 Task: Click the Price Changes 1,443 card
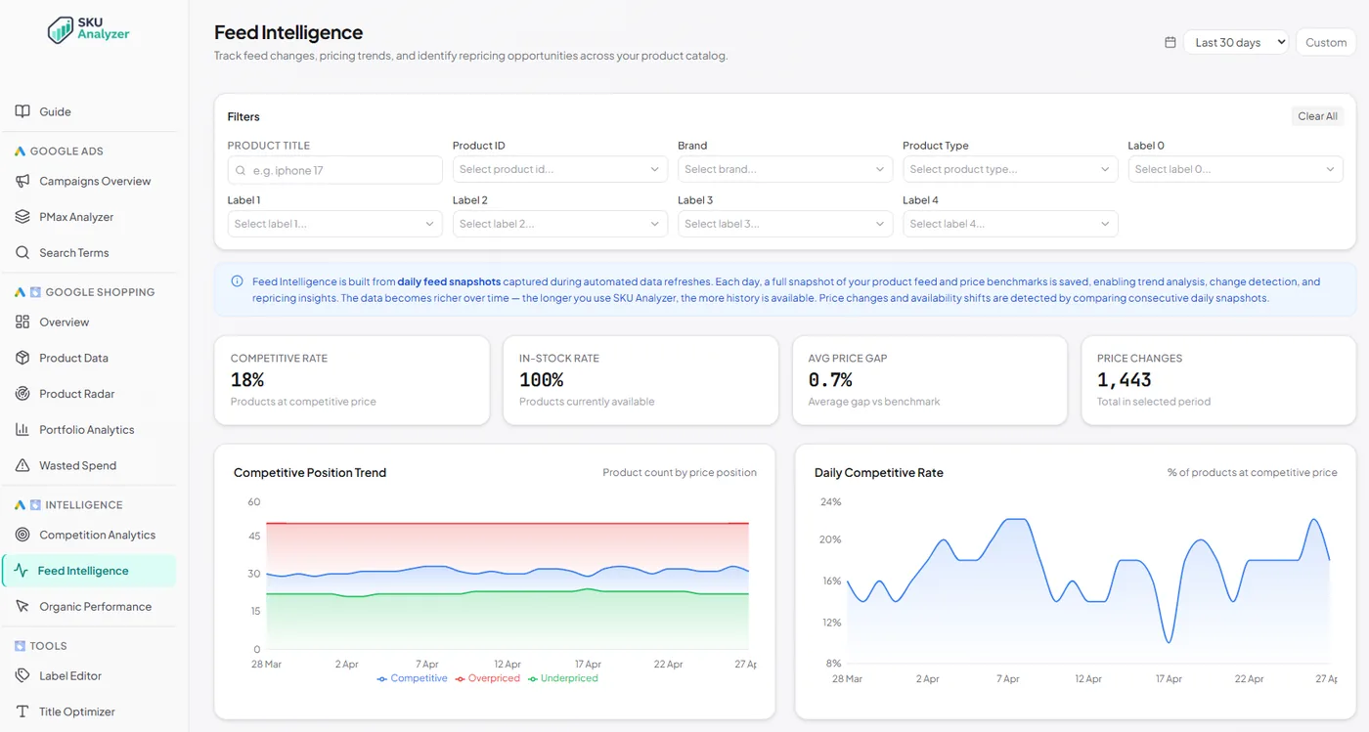click(x=1218, y=380)
